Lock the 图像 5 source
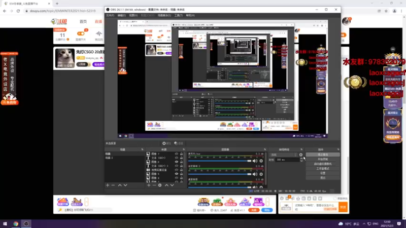The width and height of the screenshot is (406, 228). coord(181,174)
